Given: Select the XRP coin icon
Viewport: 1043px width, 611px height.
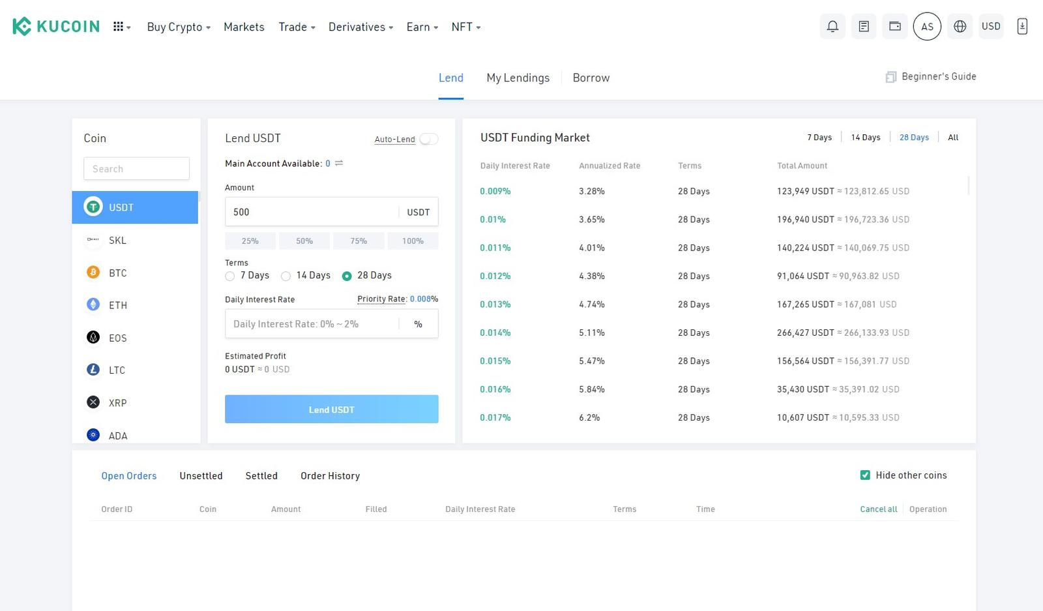Looking at the screenshot, I should (93, 402).
